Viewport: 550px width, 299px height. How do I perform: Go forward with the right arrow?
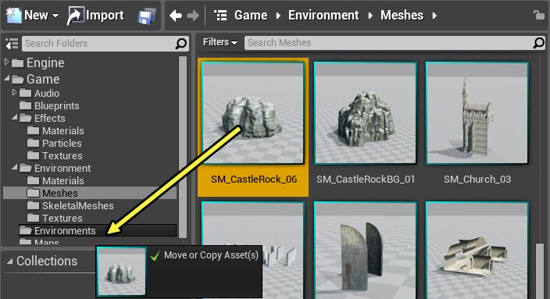point(193,16)
